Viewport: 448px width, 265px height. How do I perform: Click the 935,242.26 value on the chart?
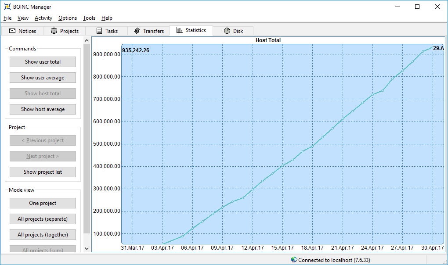[x=136, y=50]
